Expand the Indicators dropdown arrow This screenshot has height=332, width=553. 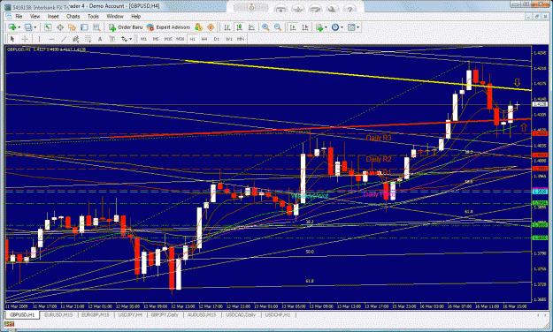click(x=326, y=27)
